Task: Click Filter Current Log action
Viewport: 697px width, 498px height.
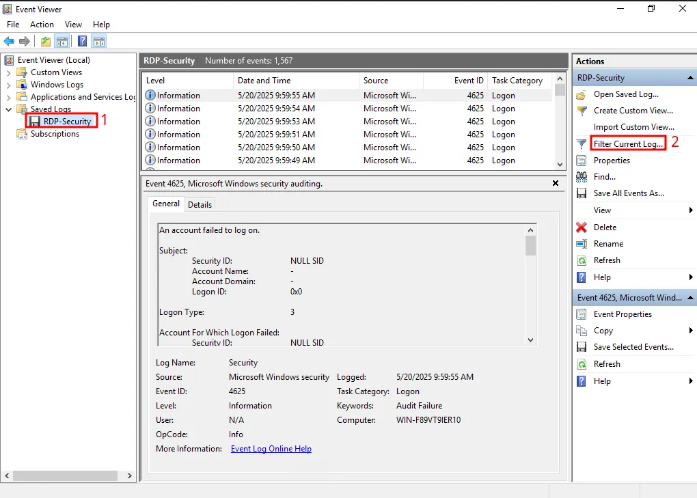Action: click(x=628, y=144)
